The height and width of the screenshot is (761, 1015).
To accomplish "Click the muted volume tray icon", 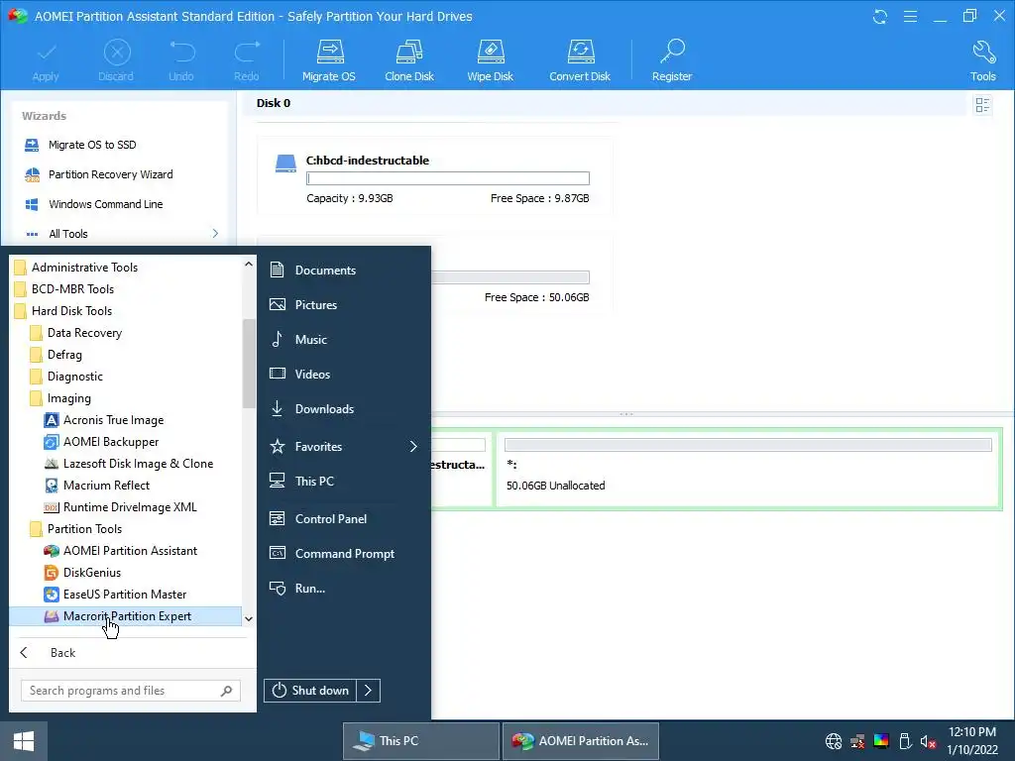I will [929, 741].
